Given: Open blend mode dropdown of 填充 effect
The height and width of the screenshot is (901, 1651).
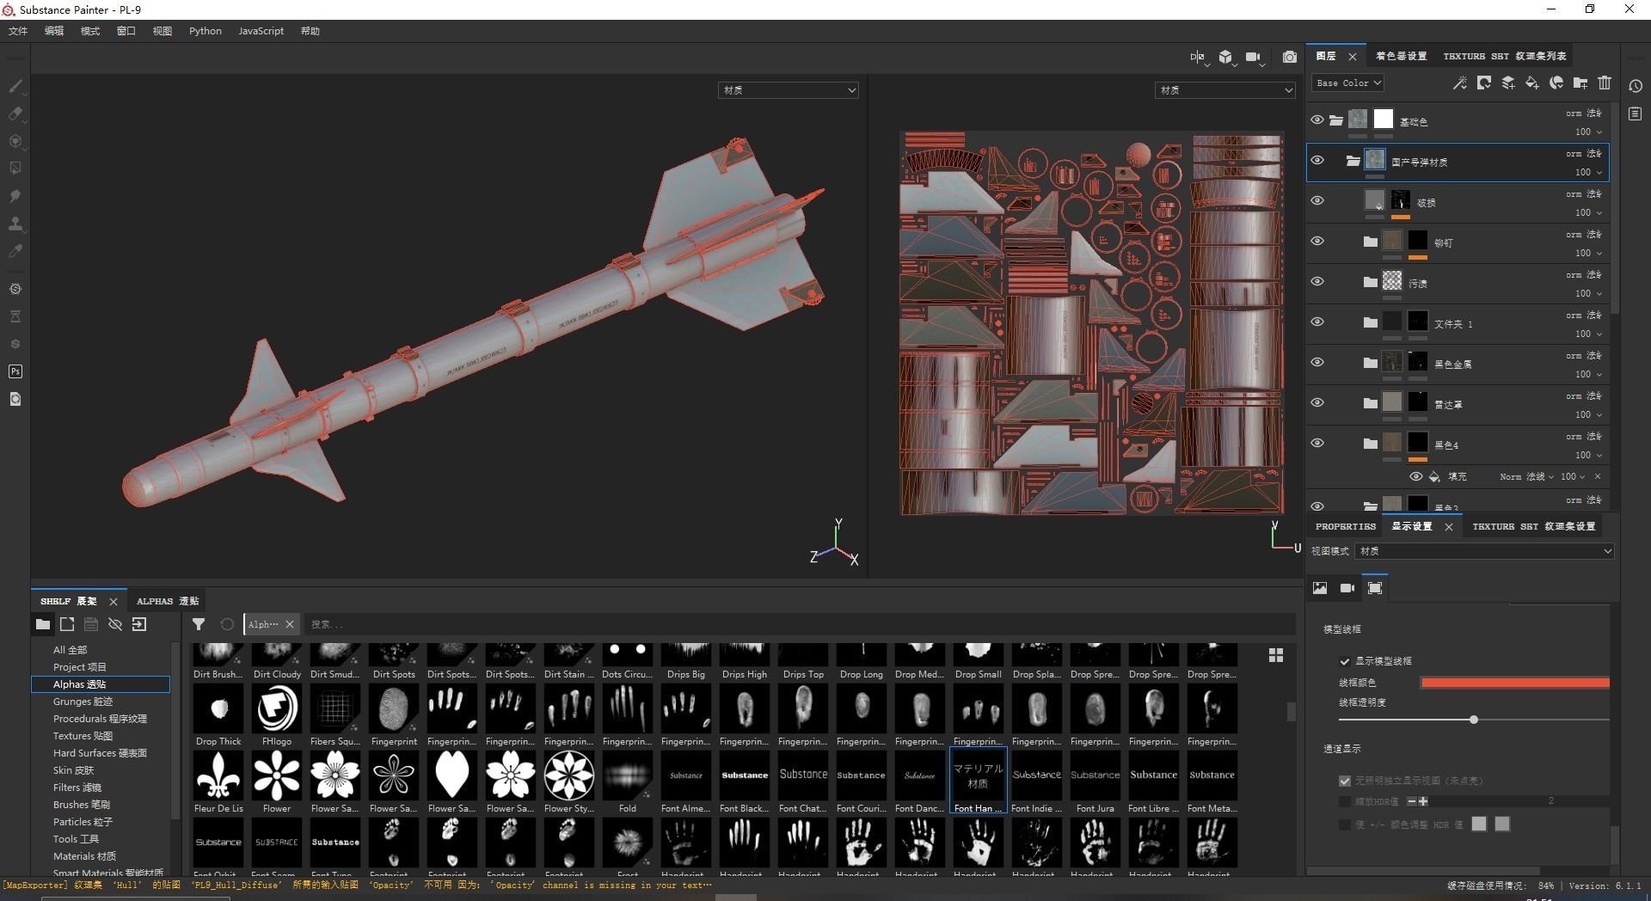Looking at the screenshot, I should (1528, 476).
